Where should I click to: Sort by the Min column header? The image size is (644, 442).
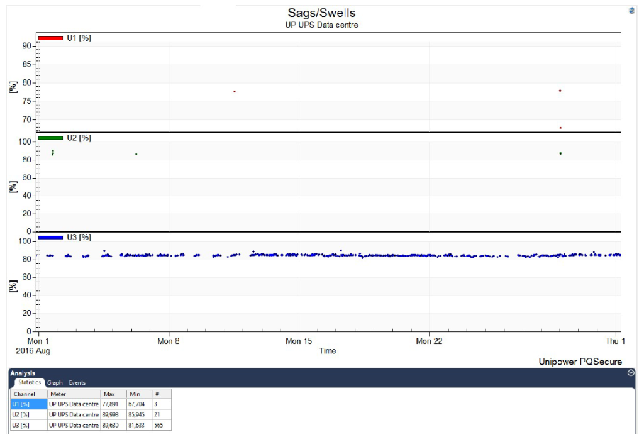pos(139,394)
